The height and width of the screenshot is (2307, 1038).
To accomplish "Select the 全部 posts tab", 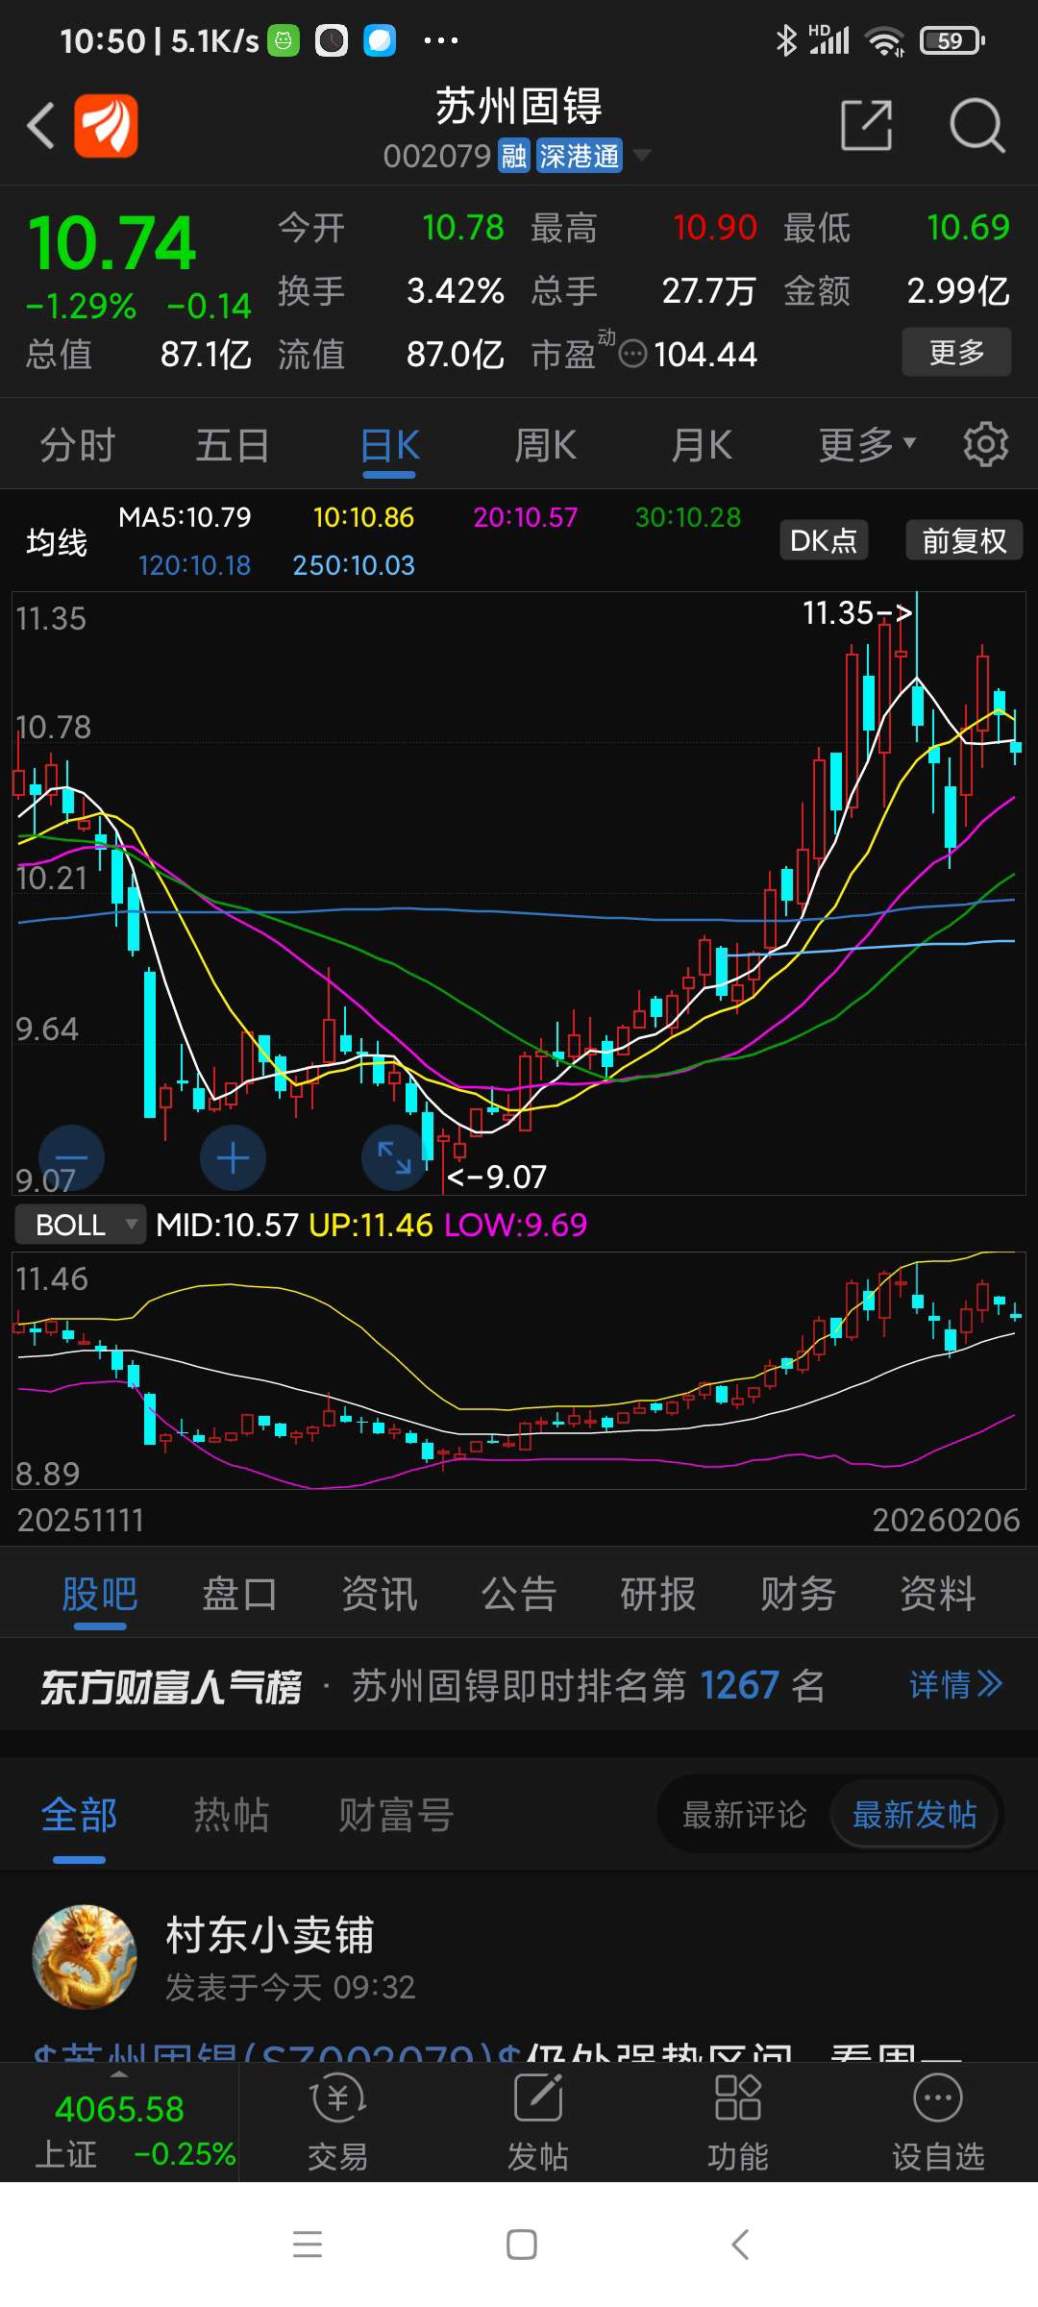I will (79, 1815).
